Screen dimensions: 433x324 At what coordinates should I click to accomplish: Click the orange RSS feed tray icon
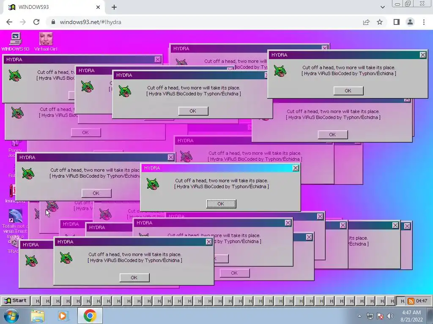[411, 301]
